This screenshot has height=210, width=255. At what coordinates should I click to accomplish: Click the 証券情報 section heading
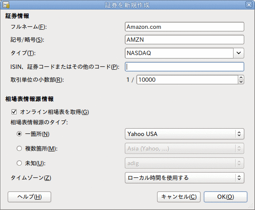point(17,16)
